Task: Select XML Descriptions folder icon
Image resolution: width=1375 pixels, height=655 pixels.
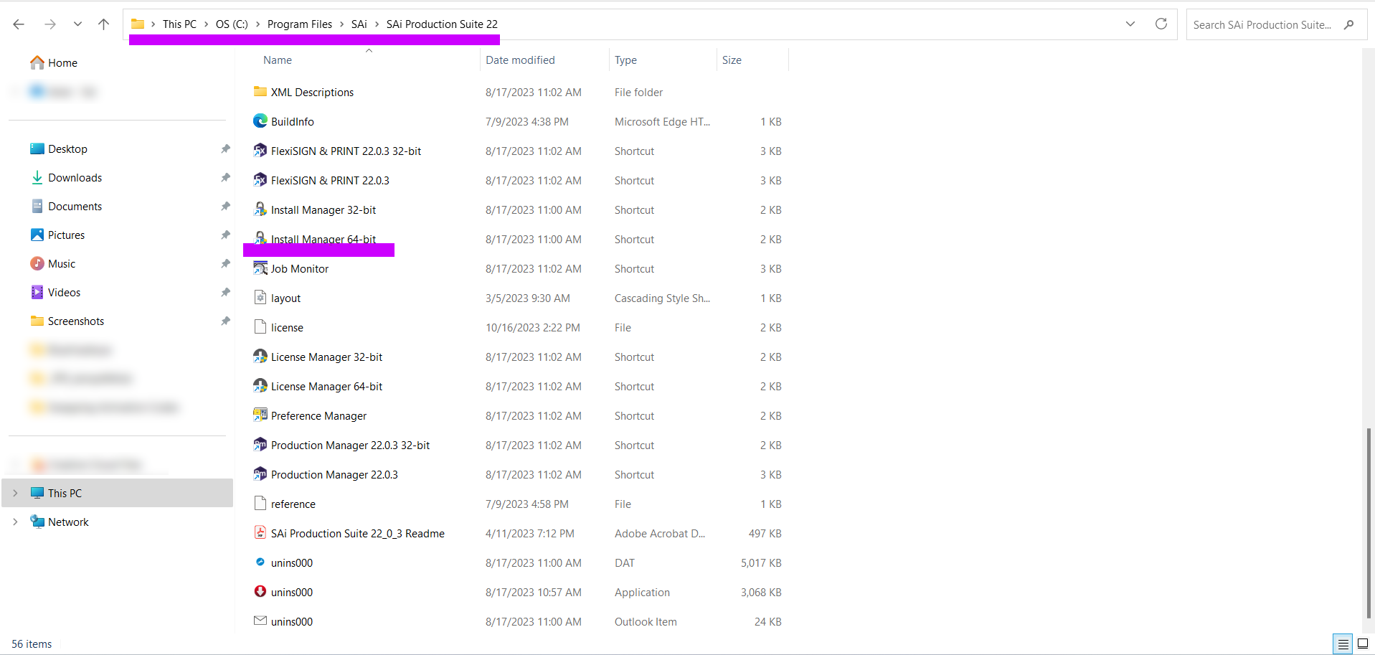Action: coord(260,92)
